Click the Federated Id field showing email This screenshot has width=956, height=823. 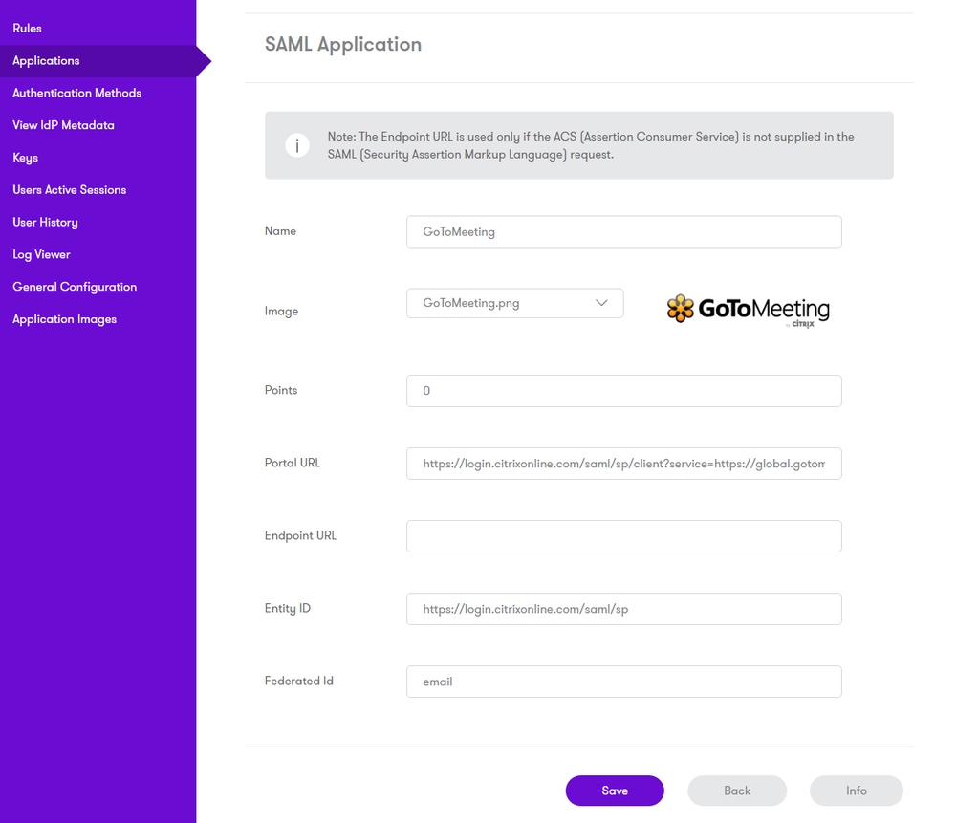point(623,682)
